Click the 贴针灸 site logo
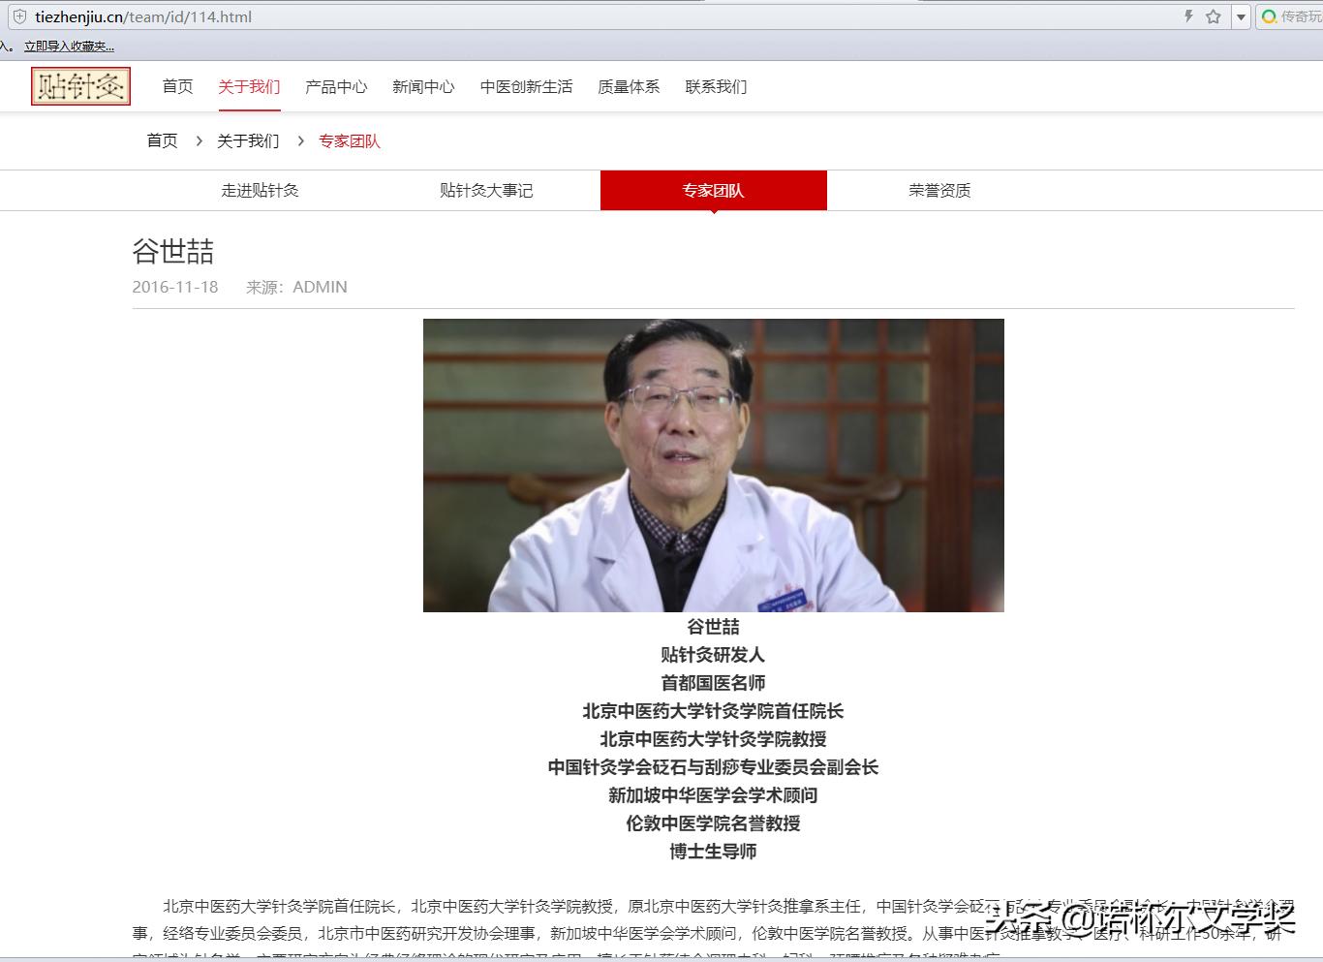The width and height of the screenshot is (1323, 962). (x=80, y=86)
